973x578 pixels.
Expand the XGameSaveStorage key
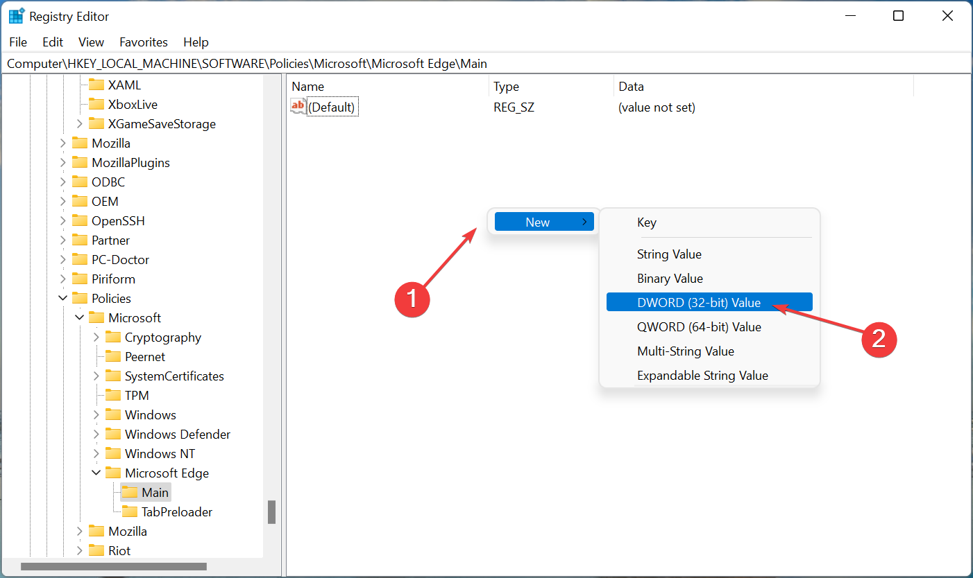80,123
